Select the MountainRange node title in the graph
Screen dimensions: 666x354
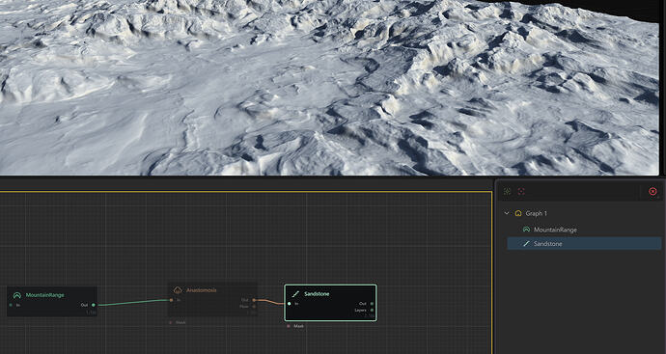45,295
